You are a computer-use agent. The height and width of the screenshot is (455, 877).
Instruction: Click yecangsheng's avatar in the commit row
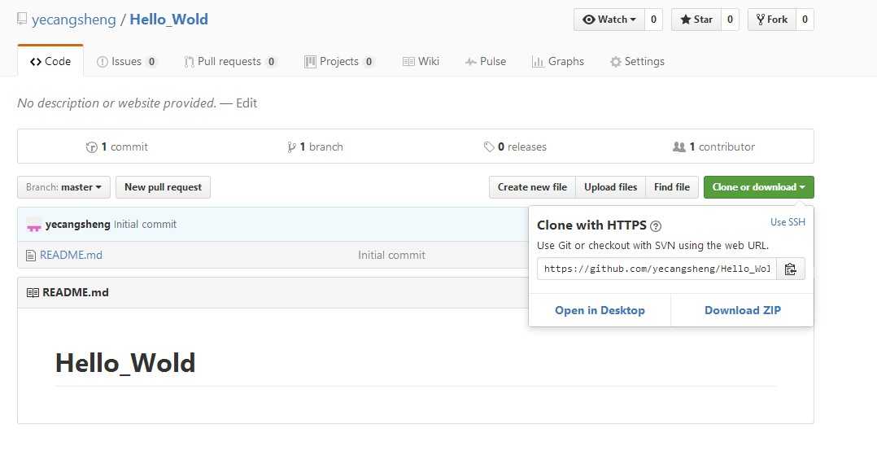pyautogui.click(x=33, y=225)
